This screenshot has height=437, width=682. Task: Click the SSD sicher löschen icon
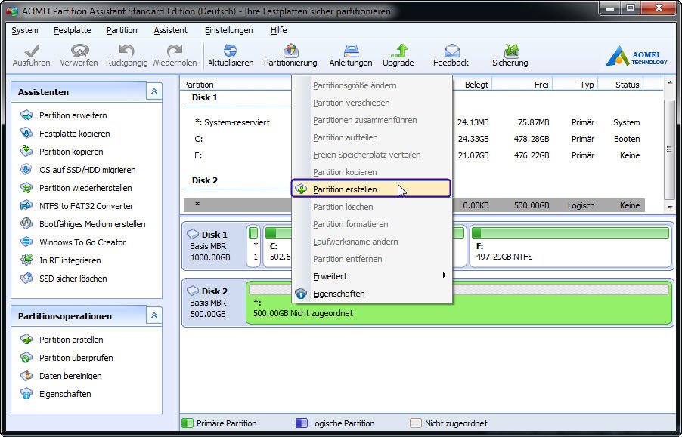[26, 279]
